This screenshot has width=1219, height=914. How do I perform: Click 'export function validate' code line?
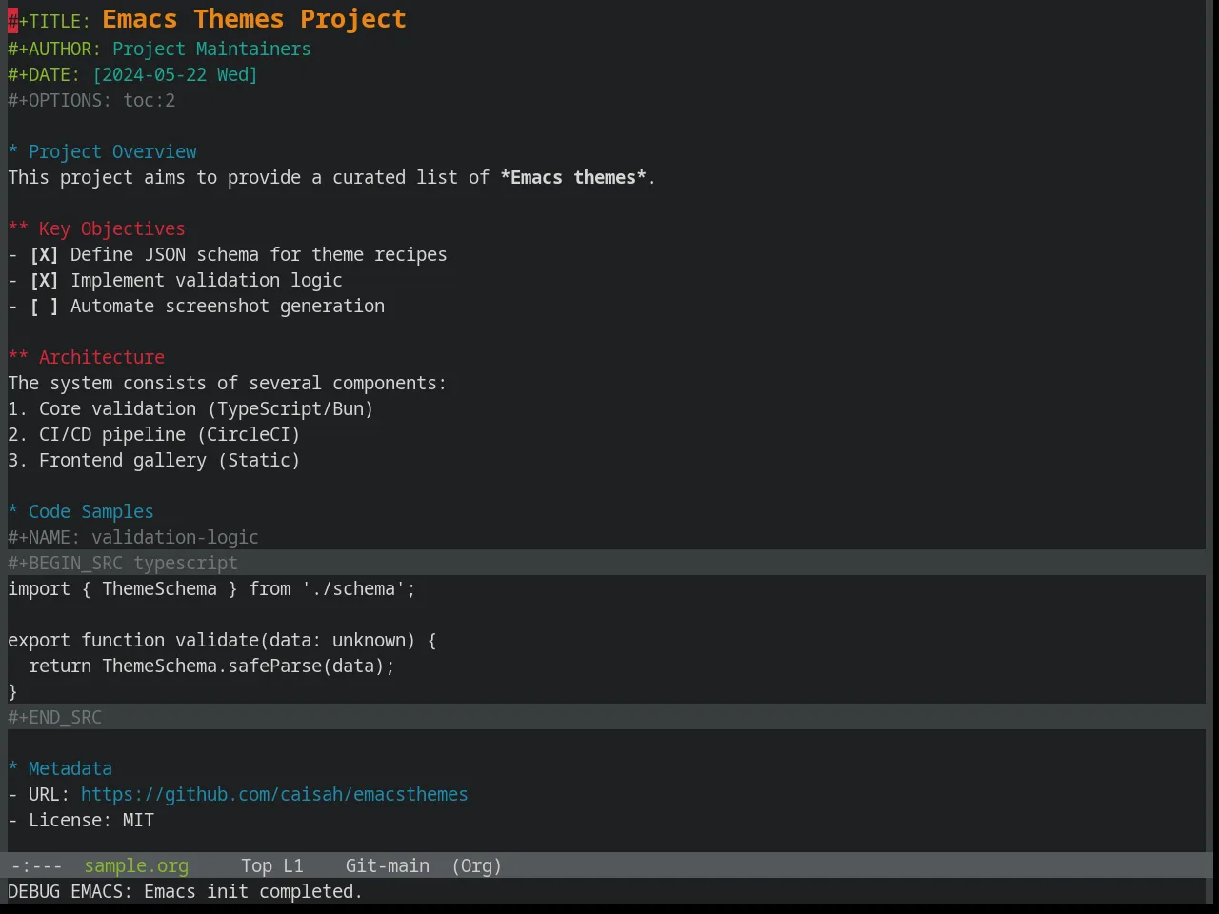click(222, 641)
